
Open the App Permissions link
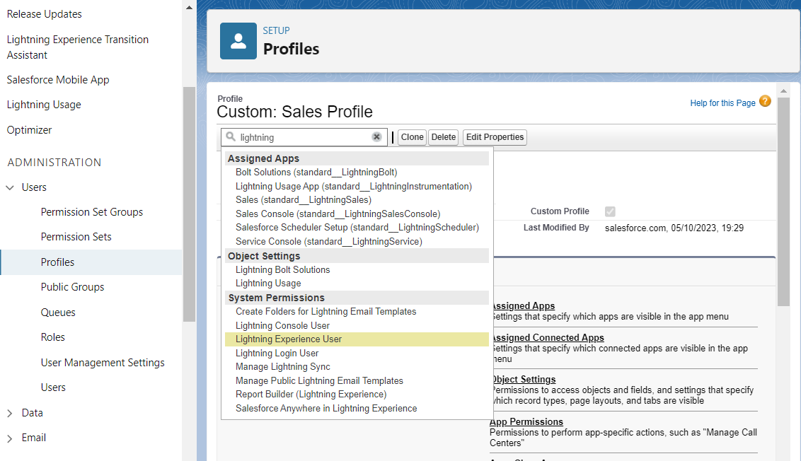[526, 421]
